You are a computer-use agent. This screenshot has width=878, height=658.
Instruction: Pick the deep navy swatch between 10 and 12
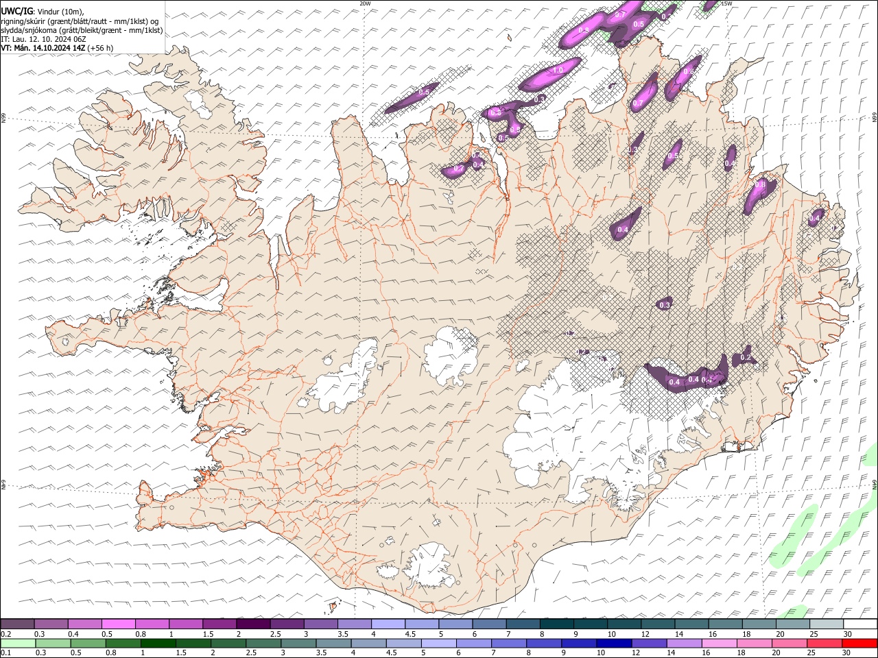click(x=613, y=643)
